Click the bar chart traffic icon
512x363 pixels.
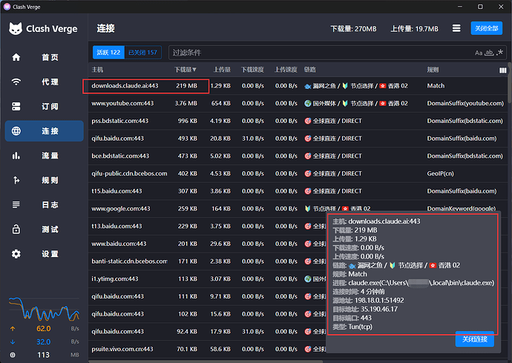pos(16,156)
